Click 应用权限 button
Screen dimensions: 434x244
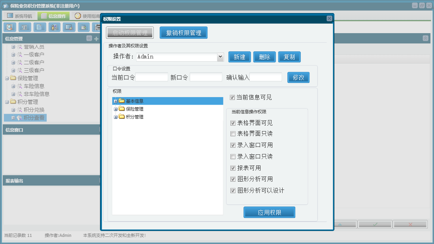[x=269, y=212]
